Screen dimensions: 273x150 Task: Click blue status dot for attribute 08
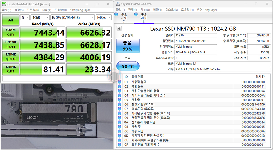coord(119,113)
